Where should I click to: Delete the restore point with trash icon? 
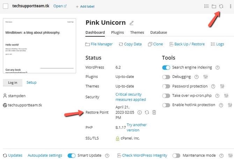(154, 113)
